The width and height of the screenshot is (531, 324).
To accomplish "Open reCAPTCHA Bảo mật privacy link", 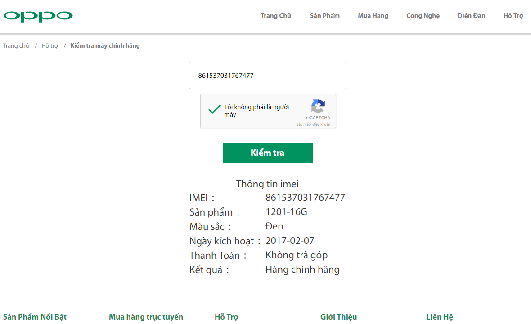I will coord(303,124).
